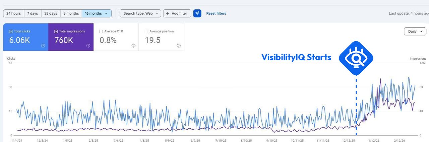Click the Impressions axis label
Screen dimensions: 429x142
click(x=418, y=59)
